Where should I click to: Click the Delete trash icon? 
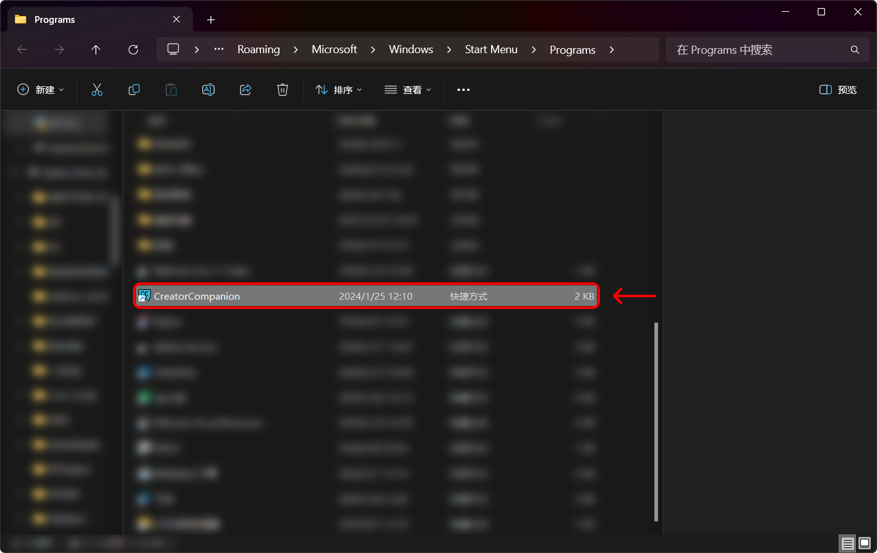283,90
